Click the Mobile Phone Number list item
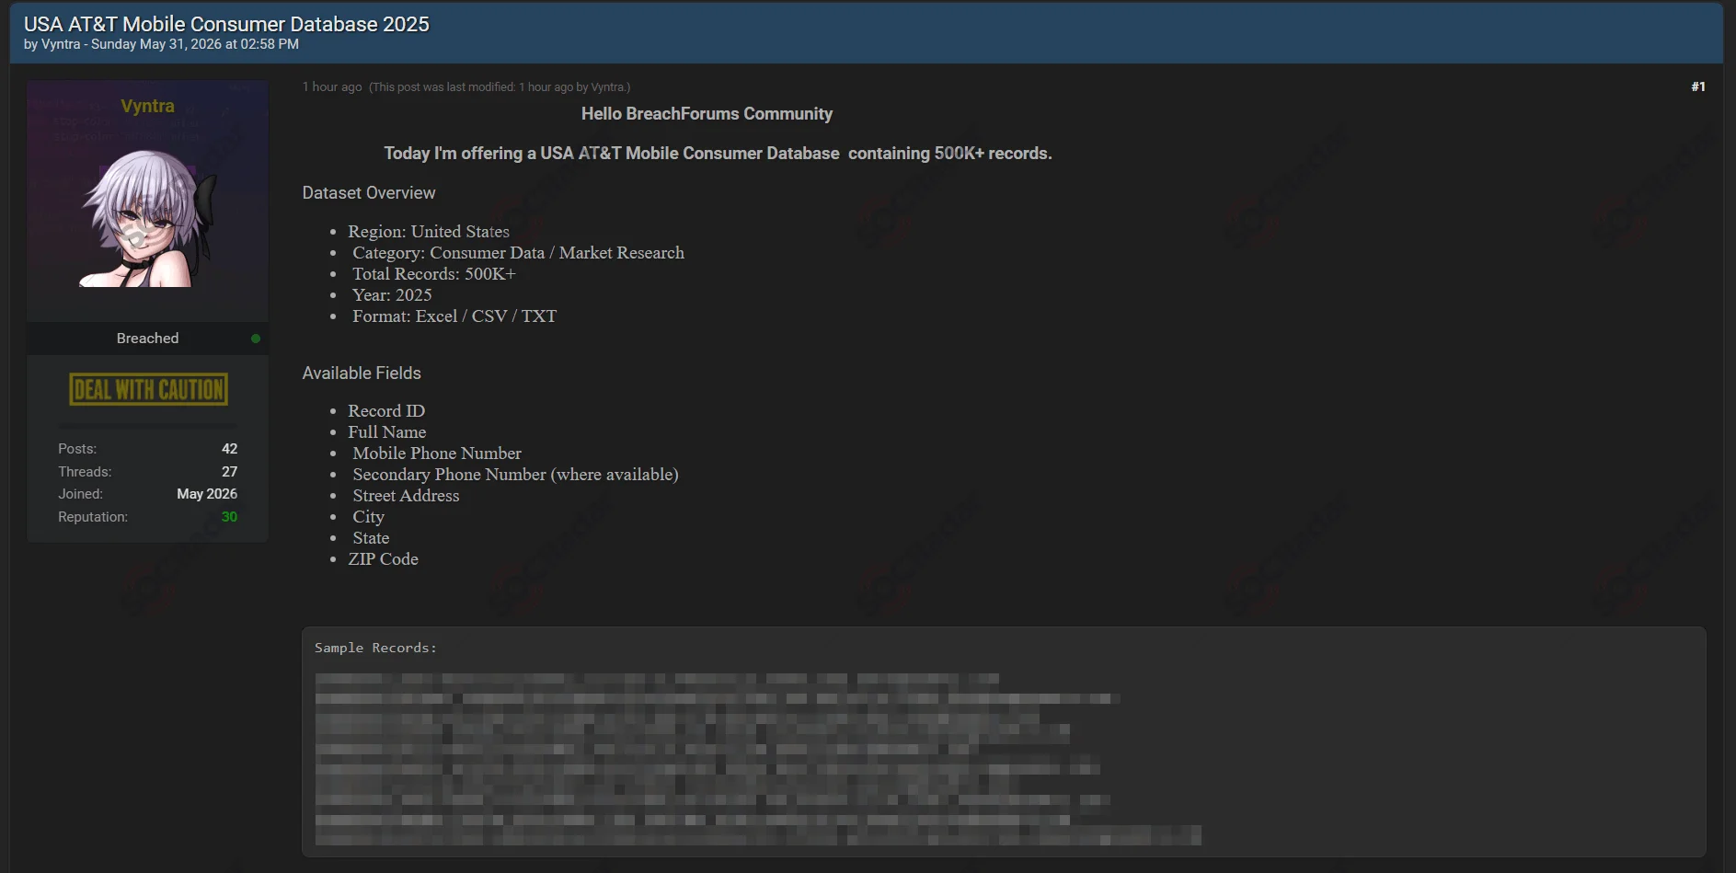The width and height of the screenshot is (1736, 873). coord(437,454)
